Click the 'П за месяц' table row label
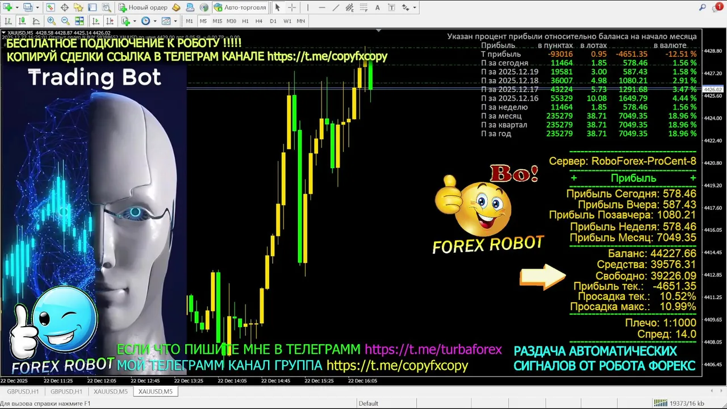This screenshot has width=727, height=409. coord(501,116)
